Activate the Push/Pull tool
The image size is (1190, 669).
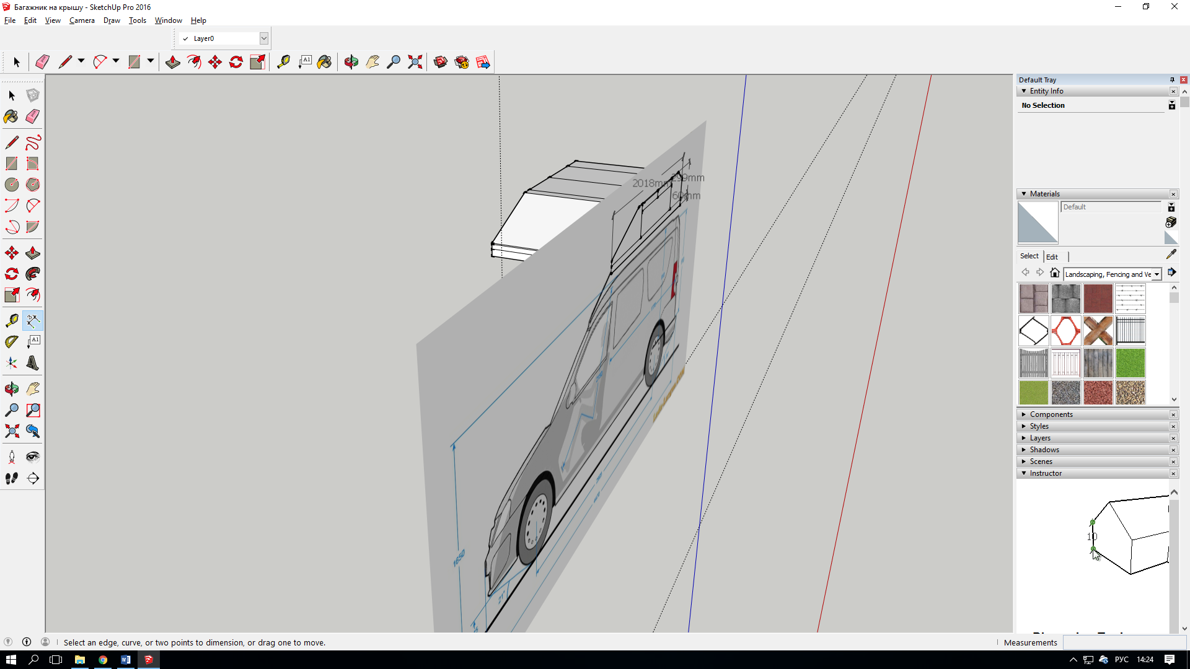click(33, 253)
